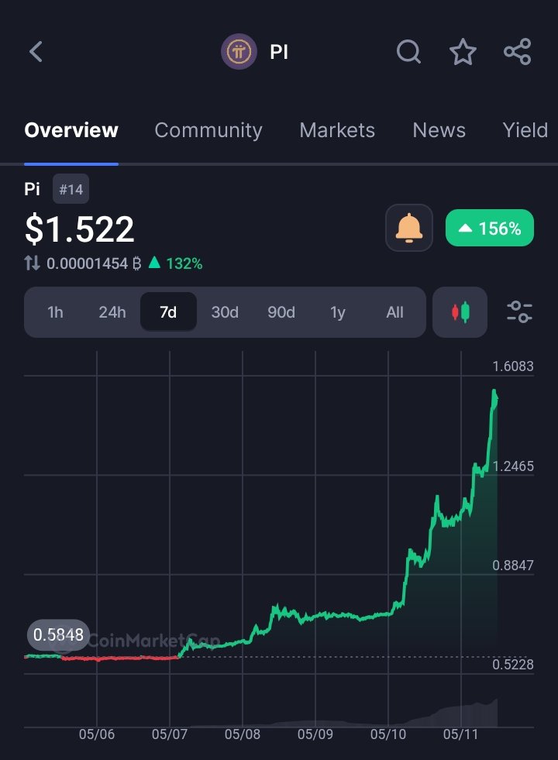Screen dimensions: 558x760
Task: Open the Yield tab
Action: [525, 130]
